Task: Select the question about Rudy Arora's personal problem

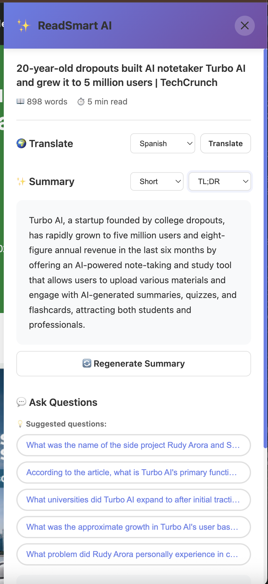Action: coord(133,554)
